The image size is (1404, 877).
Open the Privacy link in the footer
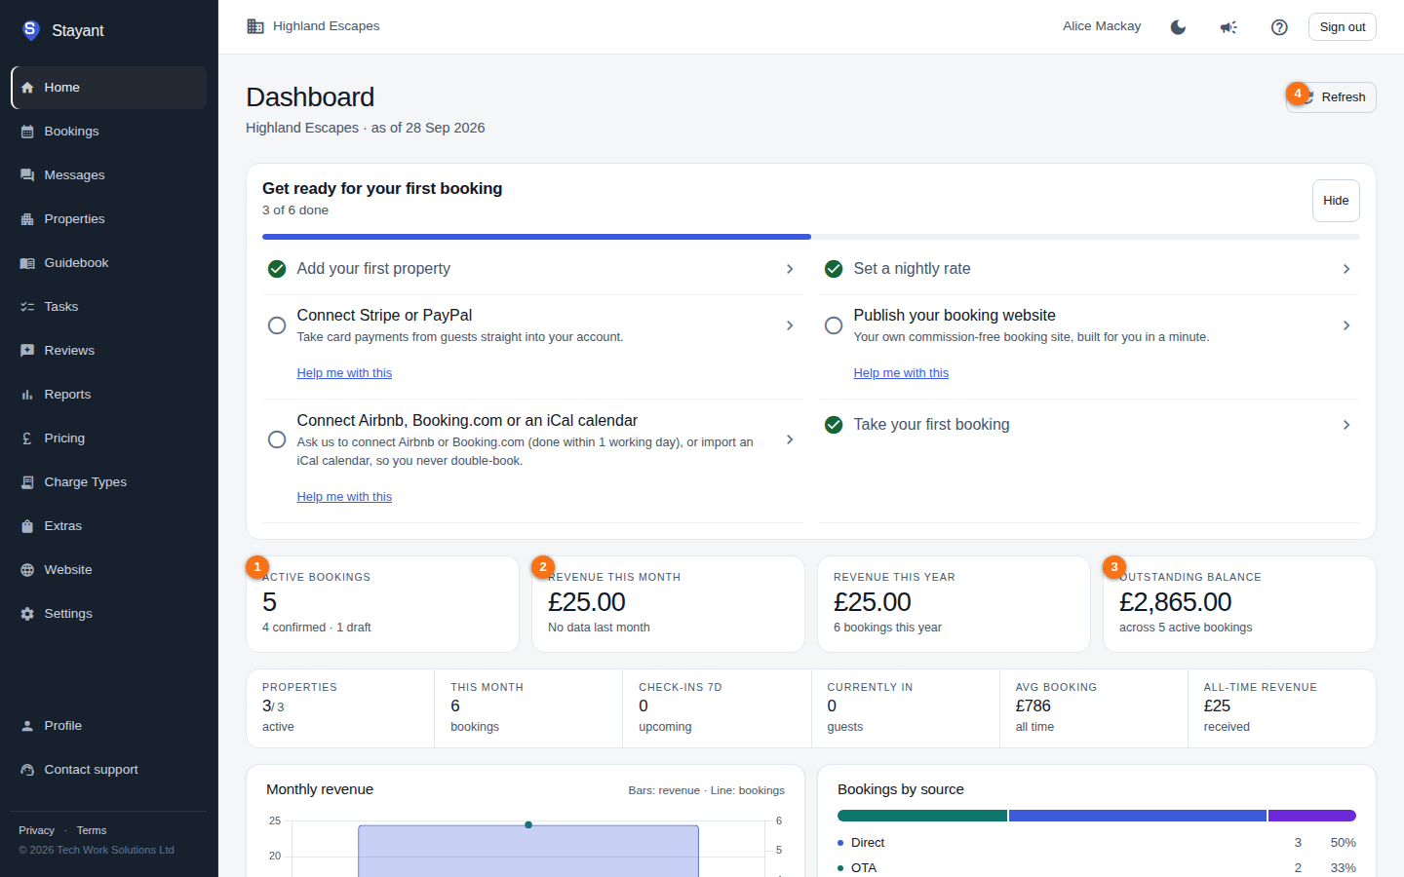(36, 830)
